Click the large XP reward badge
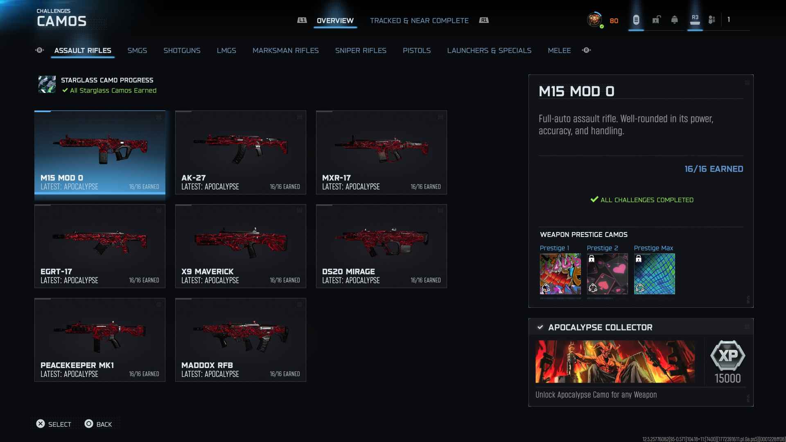The width and height of the screenshot is (786, 442). coord(728,355)
